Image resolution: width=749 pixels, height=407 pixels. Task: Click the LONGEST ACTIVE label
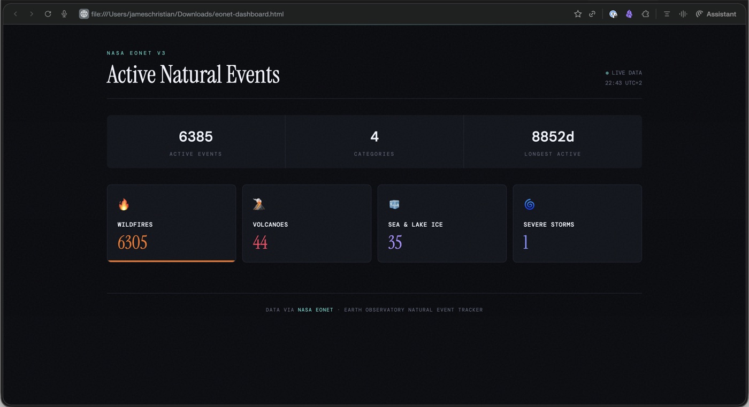(x=553, y=154)
